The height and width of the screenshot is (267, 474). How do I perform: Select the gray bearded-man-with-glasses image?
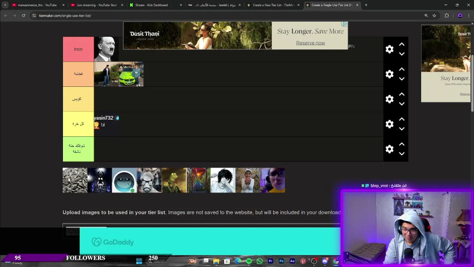149,180
